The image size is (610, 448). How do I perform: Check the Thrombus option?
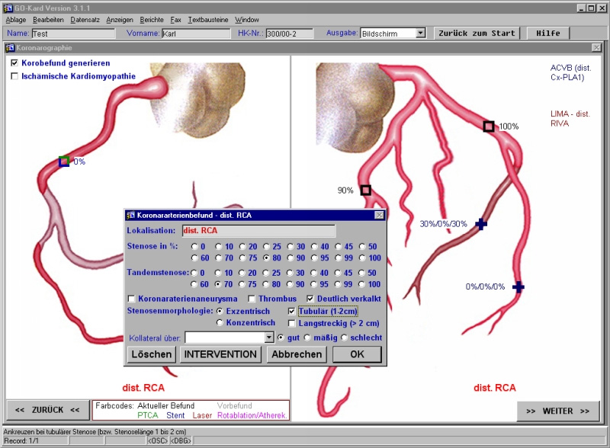tap(252, 299)
